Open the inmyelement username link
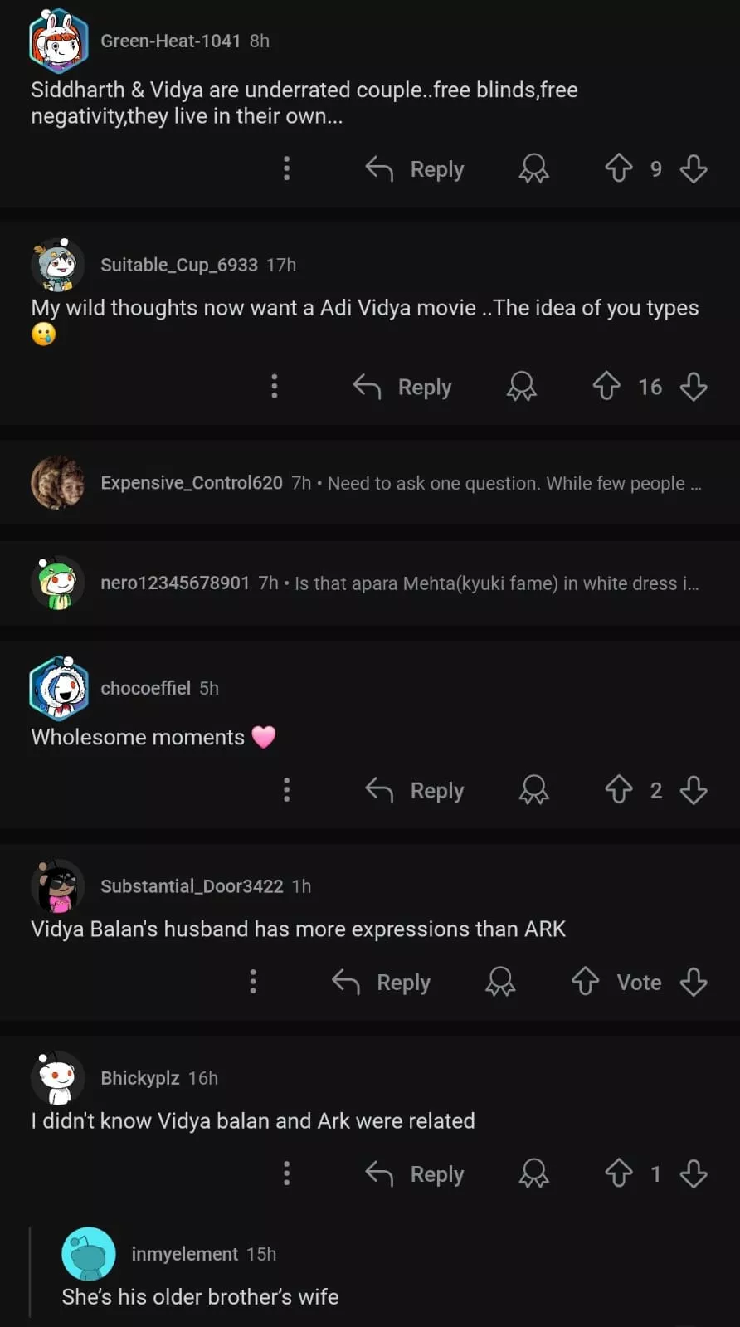 point(184,1254)
